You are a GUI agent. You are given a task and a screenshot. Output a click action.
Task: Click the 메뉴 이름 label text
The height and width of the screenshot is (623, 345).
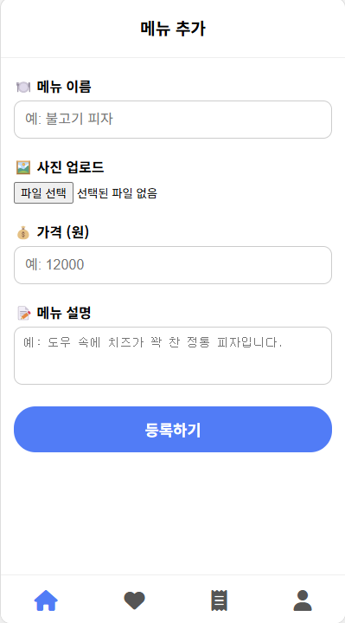click(64, 87)
